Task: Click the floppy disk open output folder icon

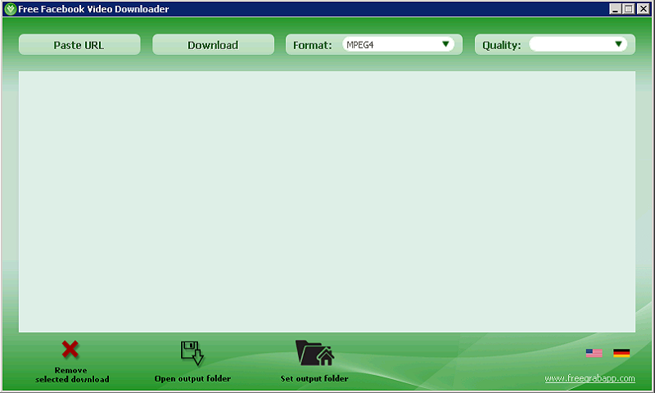Action: pos(192,353)
